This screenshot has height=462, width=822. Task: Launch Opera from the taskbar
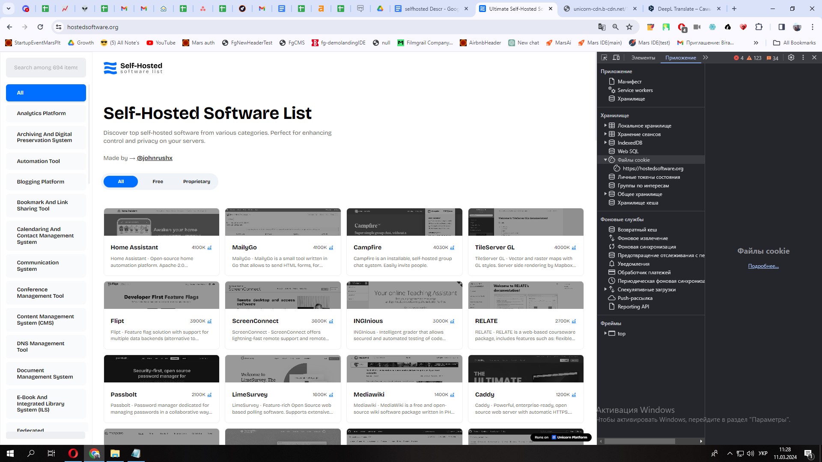(x=73, y=453)
